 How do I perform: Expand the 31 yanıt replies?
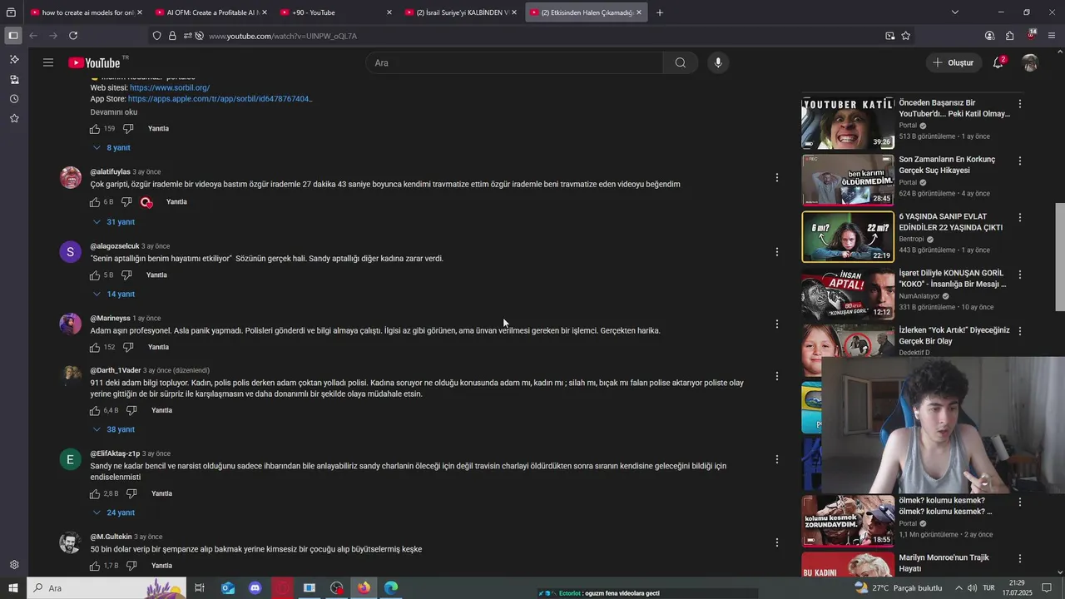tap(114, 222)
